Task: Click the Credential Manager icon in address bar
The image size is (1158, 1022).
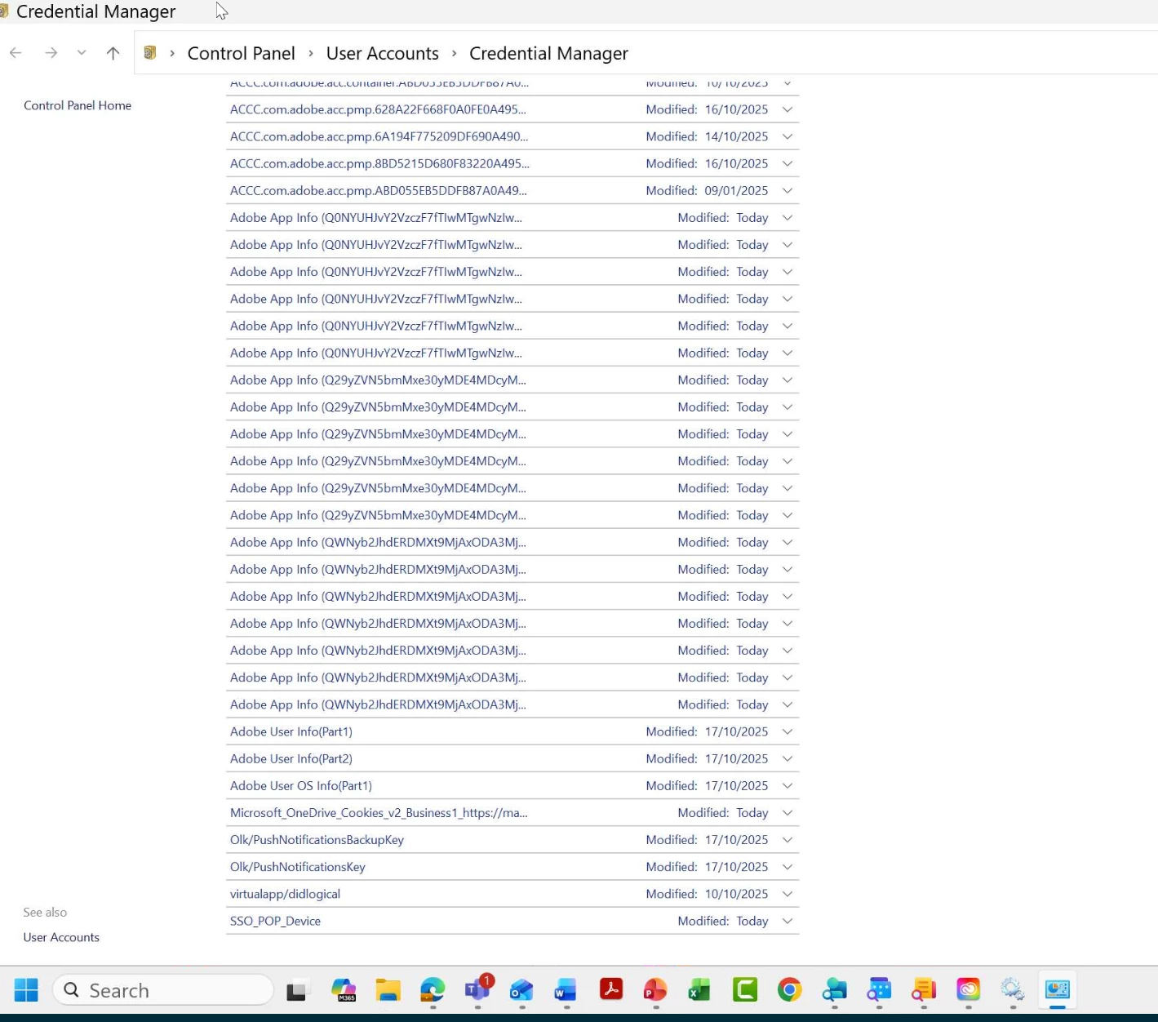Action: click(x=150, y=53)
